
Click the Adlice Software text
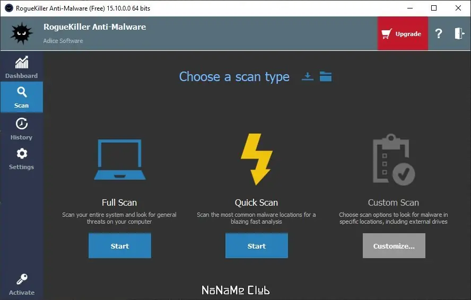tap(63, 41)
